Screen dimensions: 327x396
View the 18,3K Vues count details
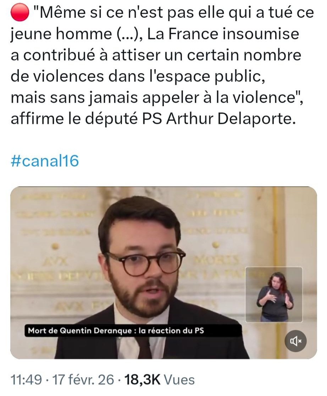(160, 380)
